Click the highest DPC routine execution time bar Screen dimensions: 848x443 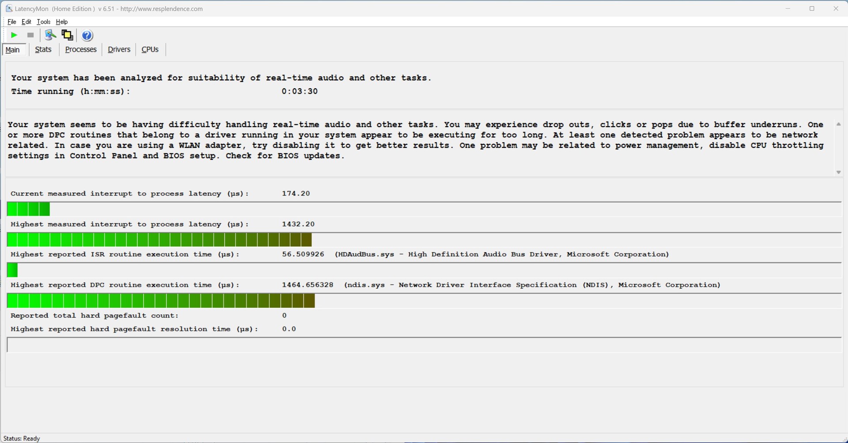click(161, 301)
